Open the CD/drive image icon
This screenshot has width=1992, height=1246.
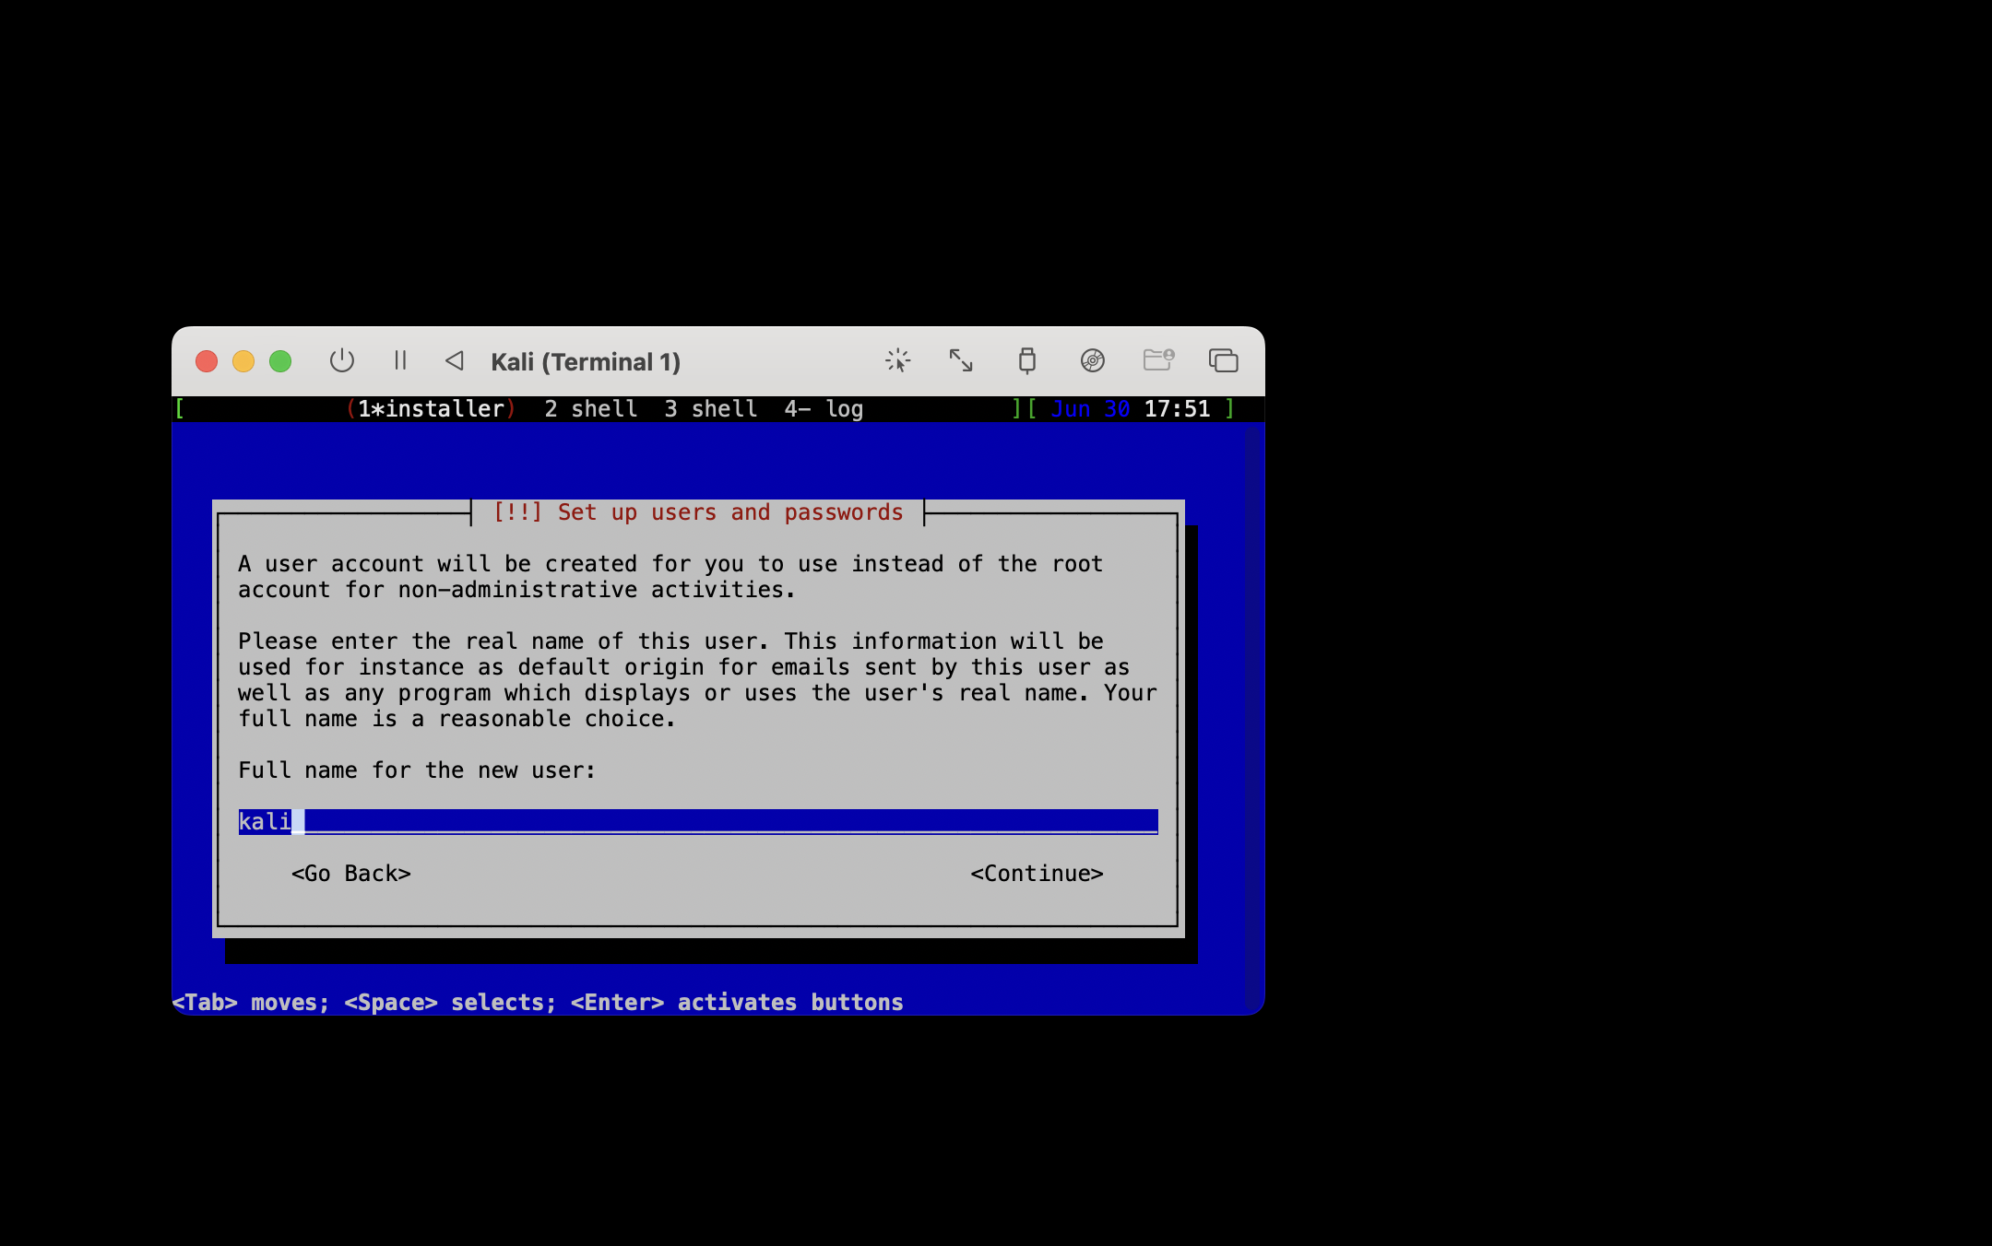click(1093, 360)
